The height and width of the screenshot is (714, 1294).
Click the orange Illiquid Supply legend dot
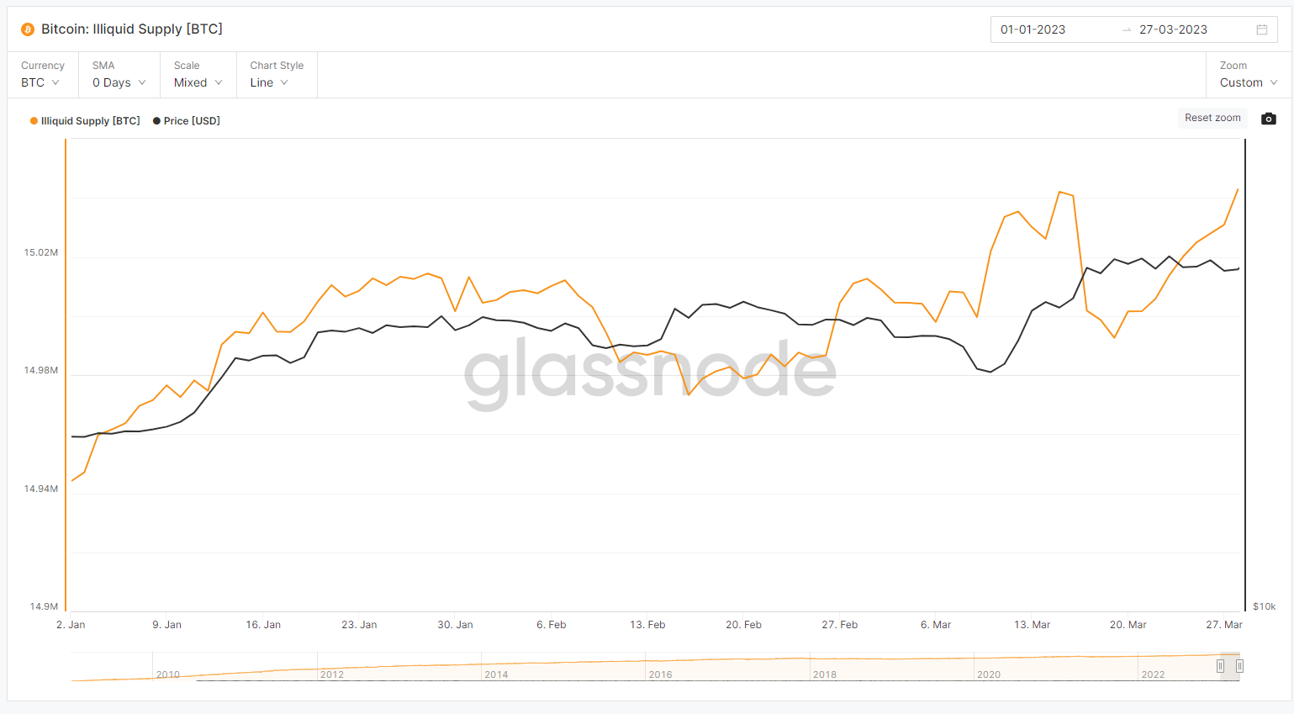[34, 121]
